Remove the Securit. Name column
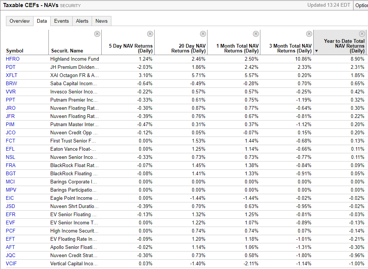 pyautogui.click(x=97, y=34)
